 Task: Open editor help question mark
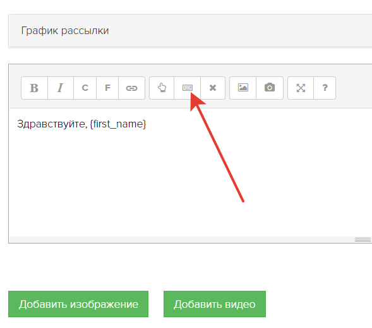tap(325, 88)
